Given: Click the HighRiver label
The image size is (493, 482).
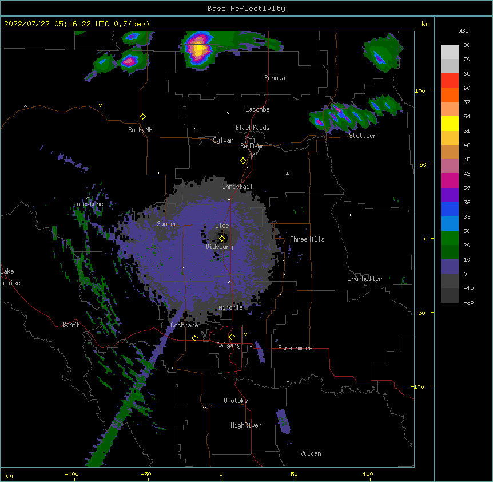Looking at the screenshot, I should click(x=246, y=425).
